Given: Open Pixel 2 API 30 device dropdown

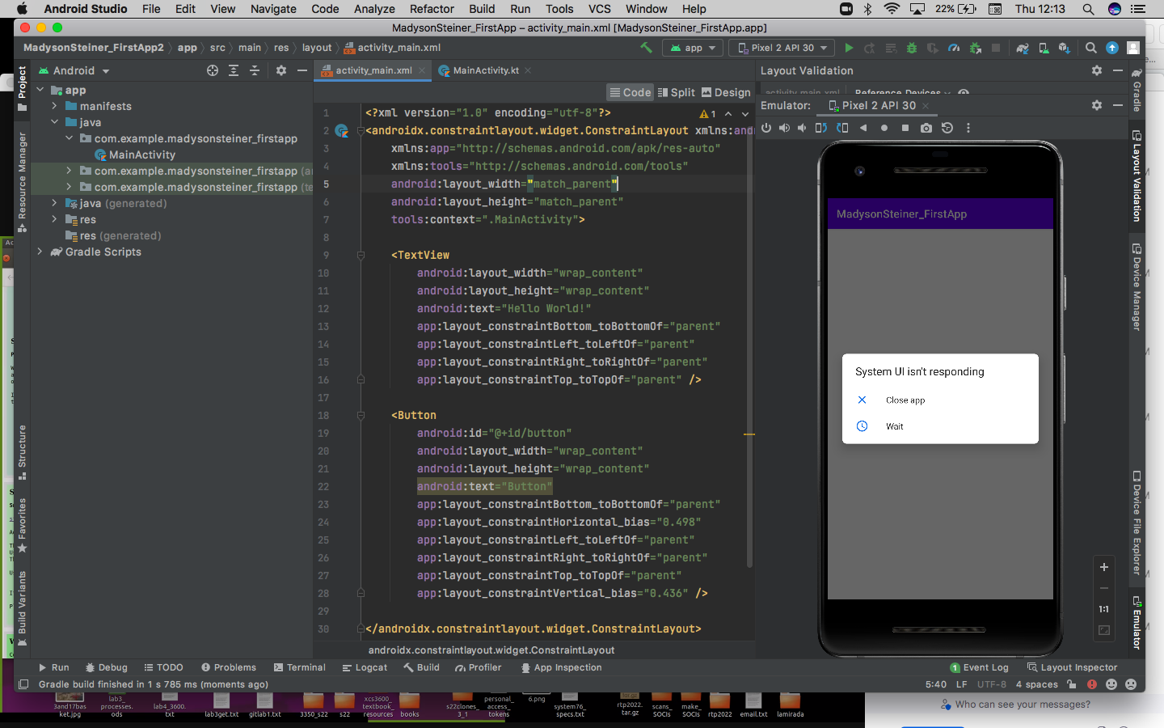Looking at the screenshot, I should (x=782, y=48).
